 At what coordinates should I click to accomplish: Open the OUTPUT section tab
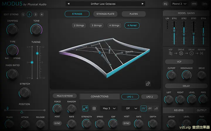[x=202, y=110]
